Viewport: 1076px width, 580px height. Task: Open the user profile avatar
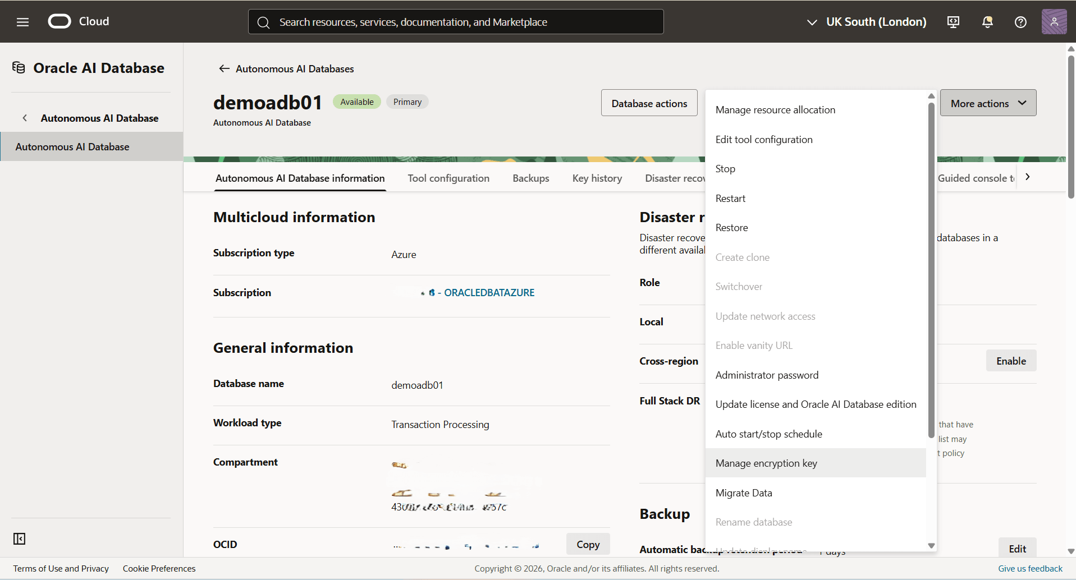pos(1054,21)
